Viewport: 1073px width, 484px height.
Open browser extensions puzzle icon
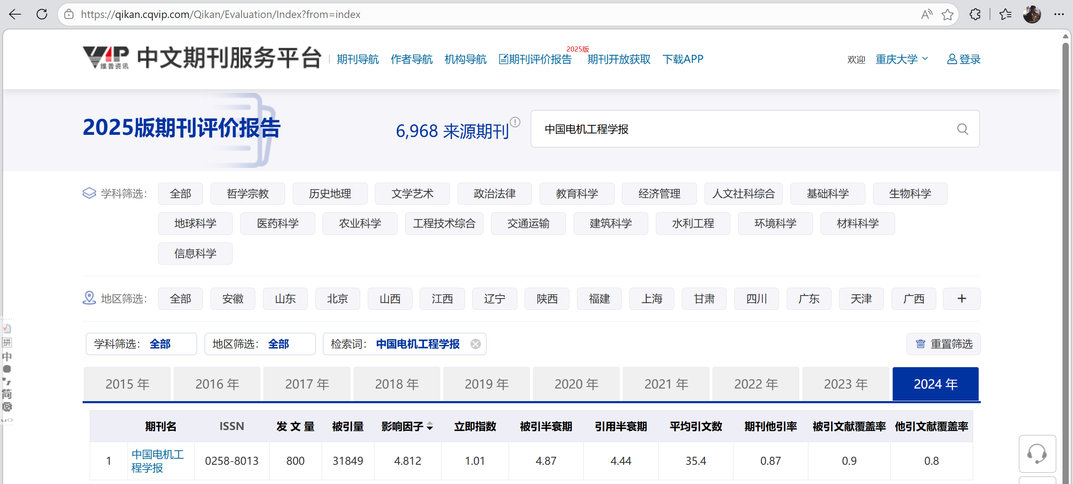(x=975, y=14)
